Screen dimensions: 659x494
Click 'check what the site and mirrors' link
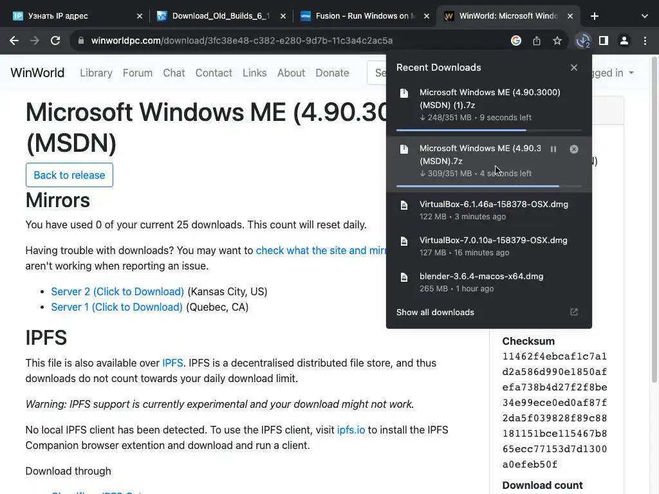point(320,250)
